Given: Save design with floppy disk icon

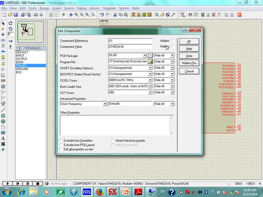Looking at the screenshot, I should pyautogui.click(x=16, y=15).
